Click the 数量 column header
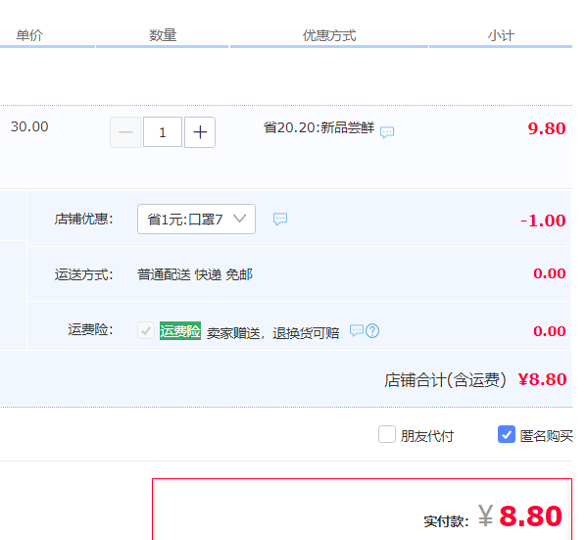 (x=163, y=35)
